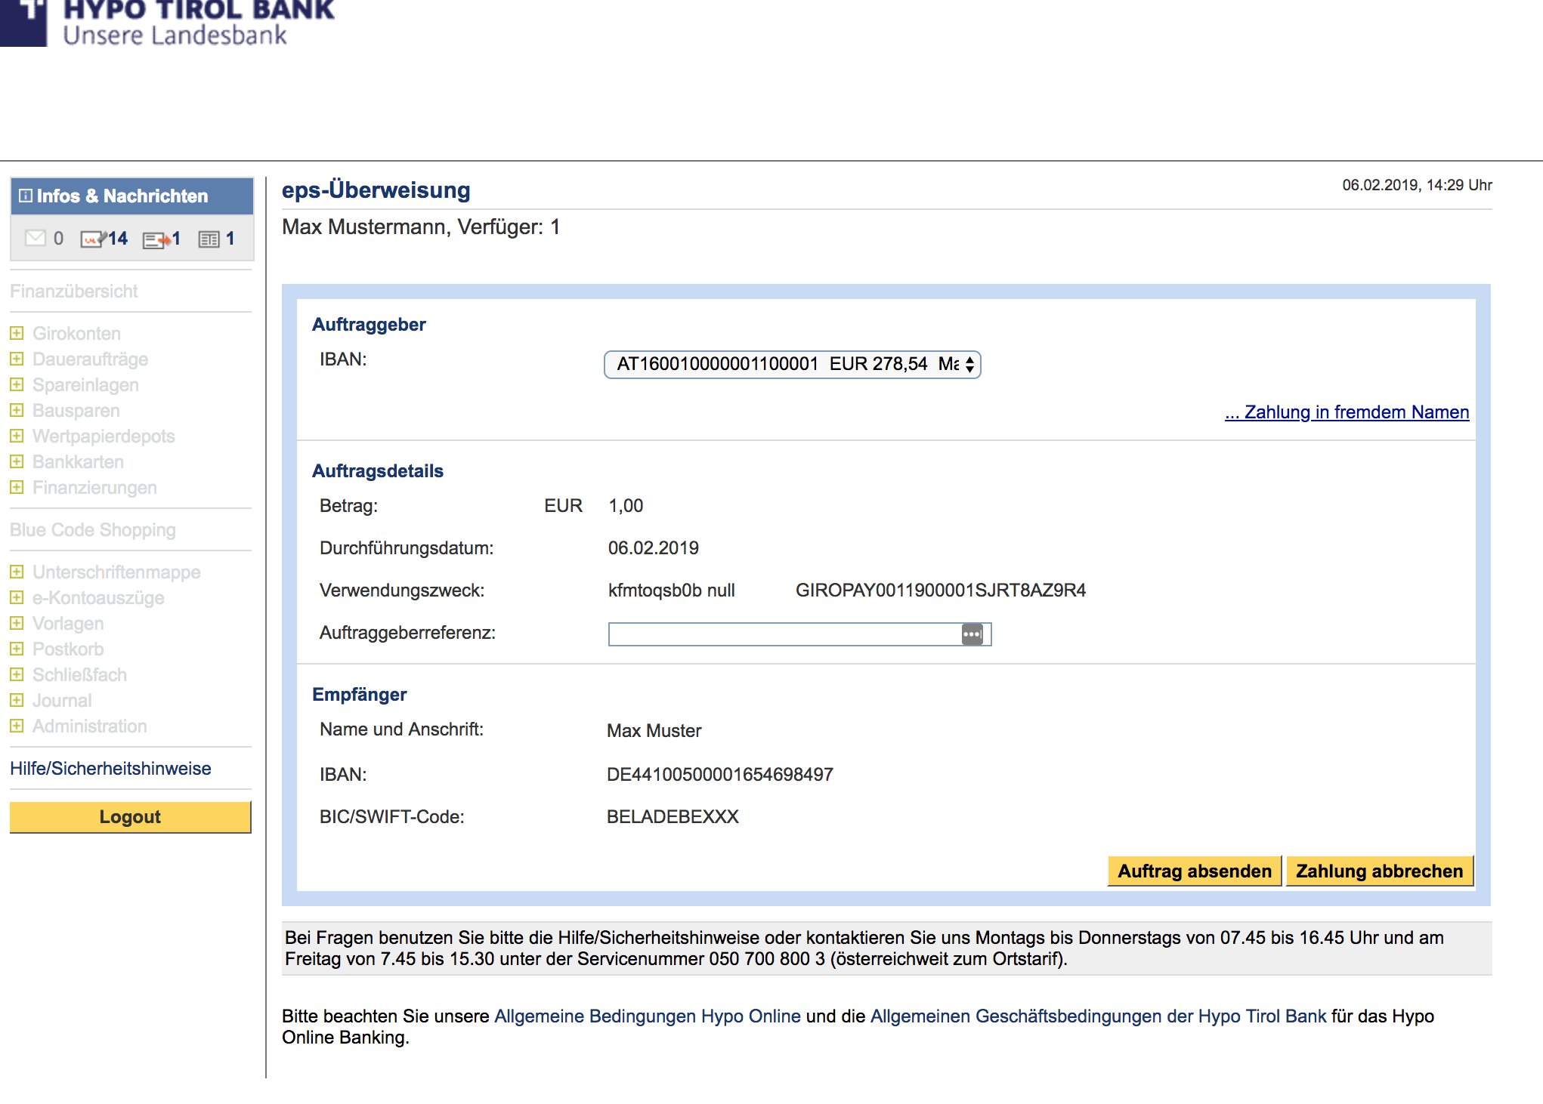1543x1104 pixels.
Task: Open the Auftraggeber IBAN account dropdown
Action: [x=792, y=365]
